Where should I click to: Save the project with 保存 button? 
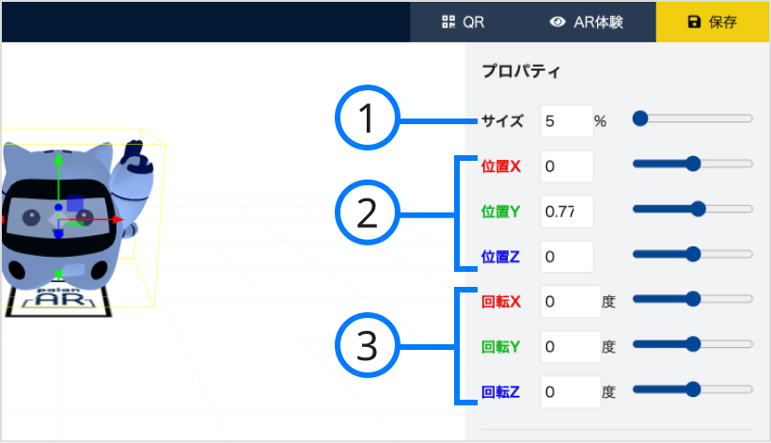[x=712, y=22]
